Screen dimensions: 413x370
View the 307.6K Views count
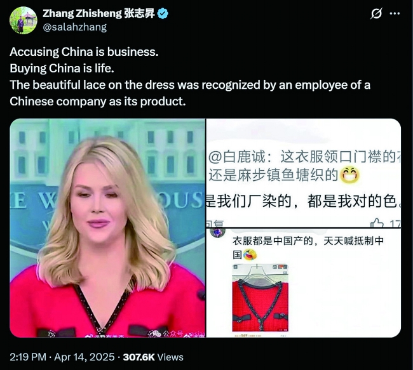[153, 357]
